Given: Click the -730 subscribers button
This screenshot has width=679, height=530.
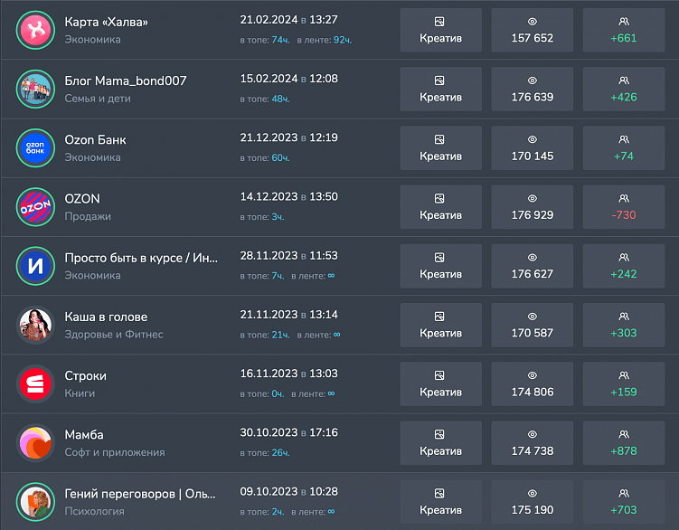Looking at the screenshot, I should click(x=623, y=206).
